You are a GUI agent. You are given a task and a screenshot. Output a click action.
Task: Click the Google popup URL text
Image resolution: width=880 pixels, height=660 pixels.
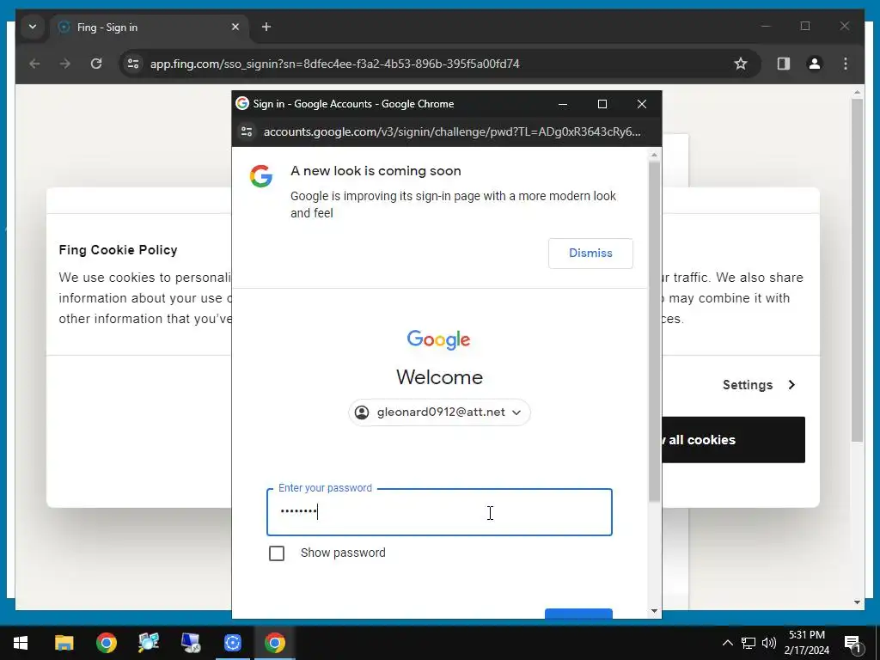452,131
